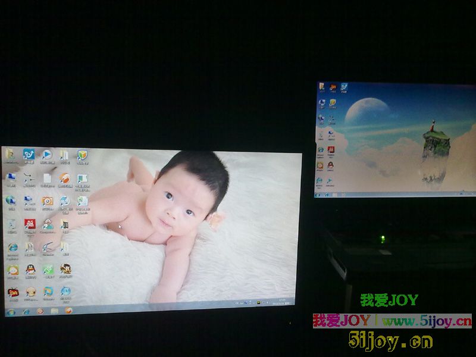The image size is (476, 357).
Task: Open blue square arrow icon on moon-wallpaper desktop
Action: [344, 87]
